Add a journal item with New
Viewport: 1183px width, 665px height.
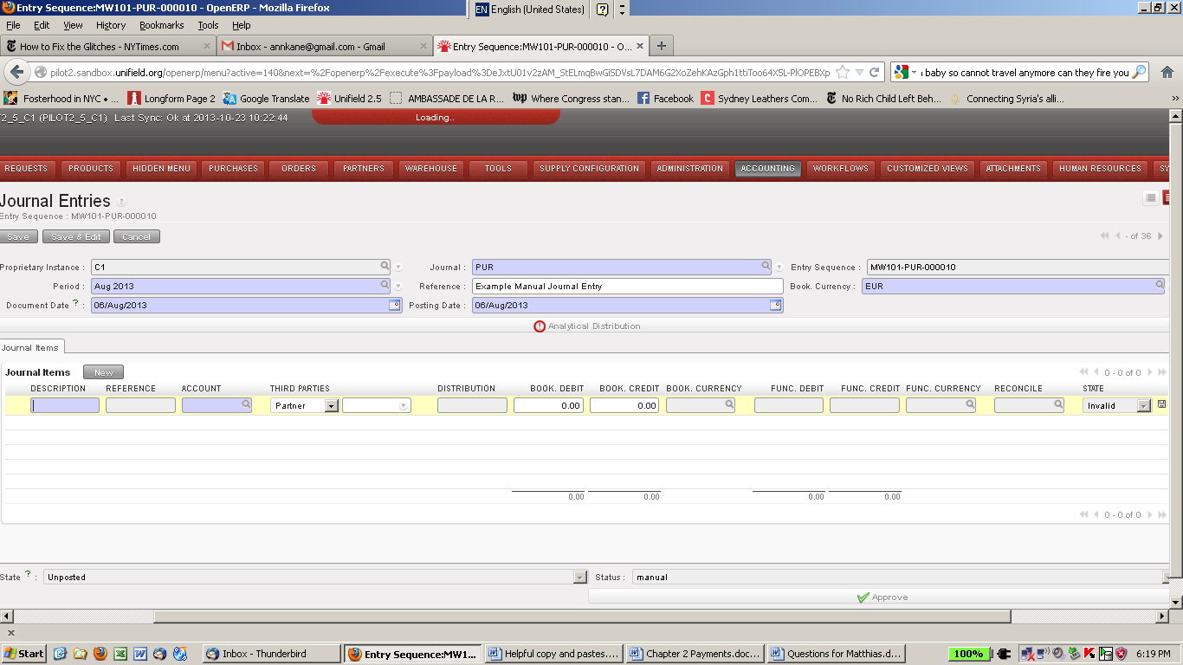103,372
